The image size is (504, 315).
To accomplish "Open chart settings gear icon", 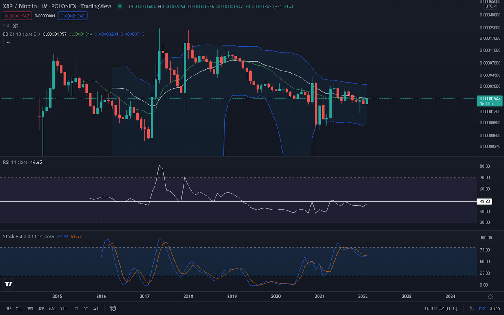I will [x=491, y=297].
